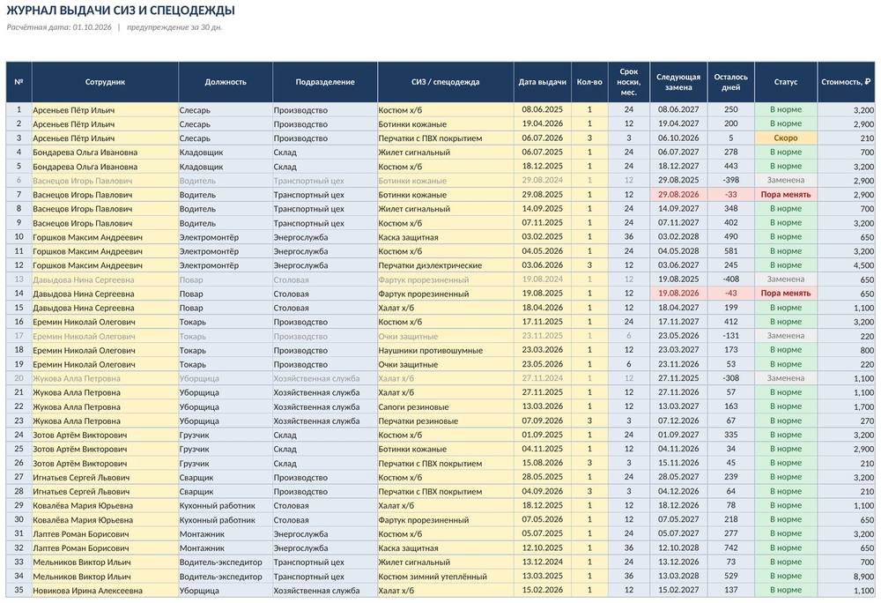Click the 'Осталось дней' column header
This screenshot has width=881, height=603.
730,82
